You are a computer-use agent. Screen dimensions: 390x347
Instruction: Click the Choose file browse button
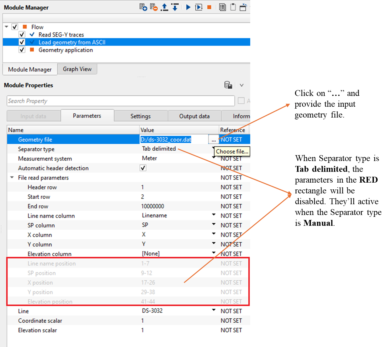tap(214, 140)
